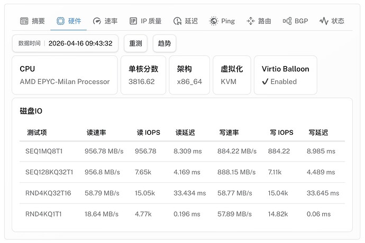Click the 15.05k read IOPS value
The image size is (365, 243).
[145, 193]
